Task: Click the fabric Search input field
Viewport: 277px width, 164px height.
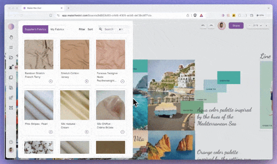Action: pos(113,29)
